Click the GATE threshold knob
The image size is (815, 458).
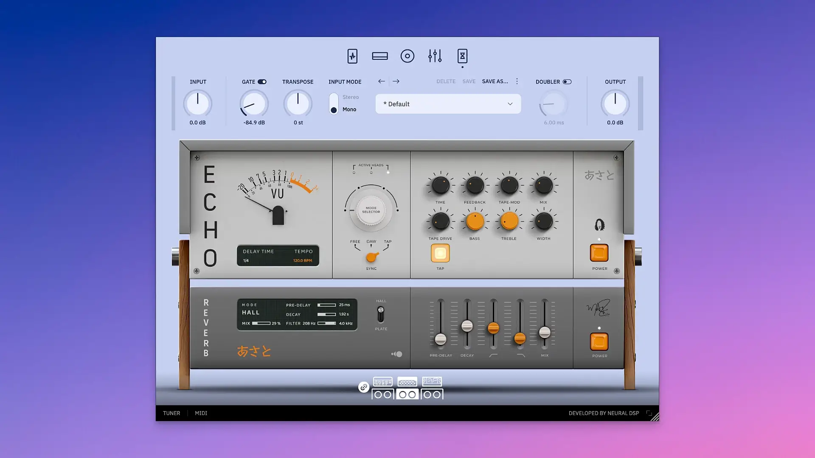pyautogui.click(x=254, y=103)
